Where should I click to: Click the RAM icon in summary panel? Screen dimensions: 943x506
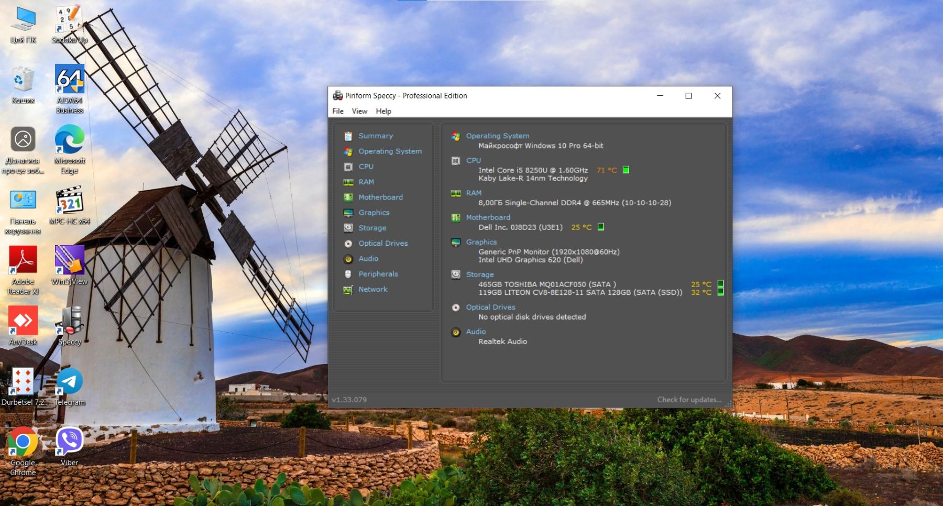pos(456,193)
